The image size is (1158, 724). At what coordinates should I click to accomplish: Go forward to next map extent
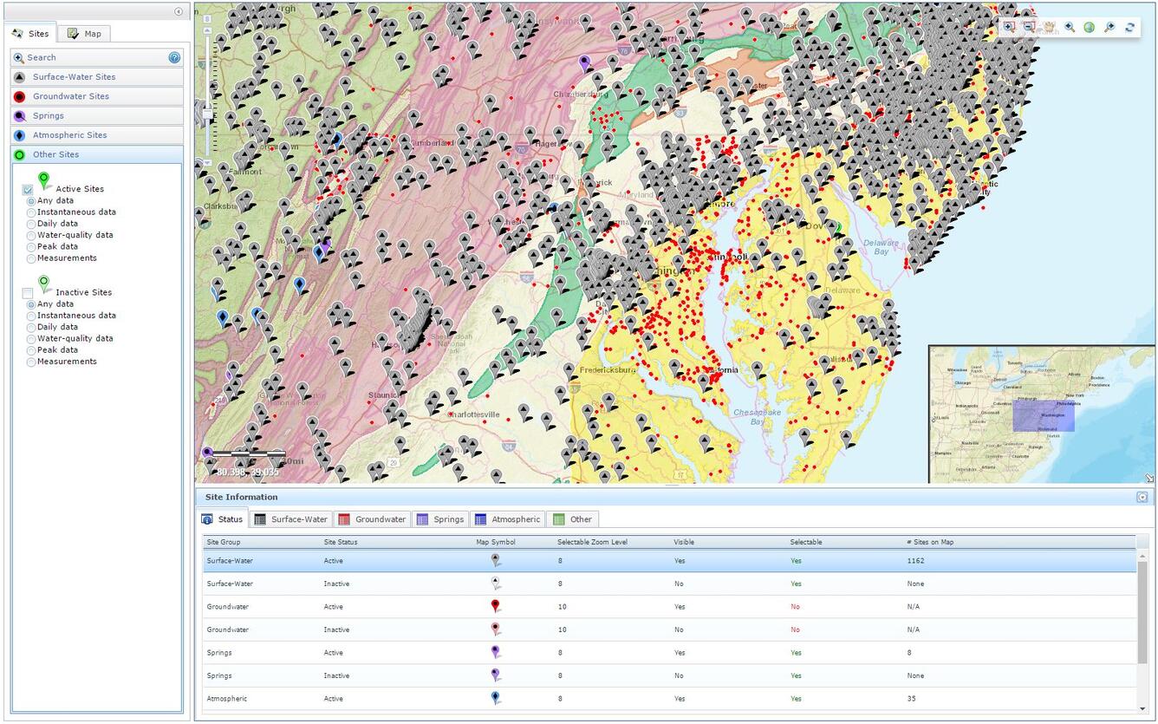click(x=1109, y=27)
